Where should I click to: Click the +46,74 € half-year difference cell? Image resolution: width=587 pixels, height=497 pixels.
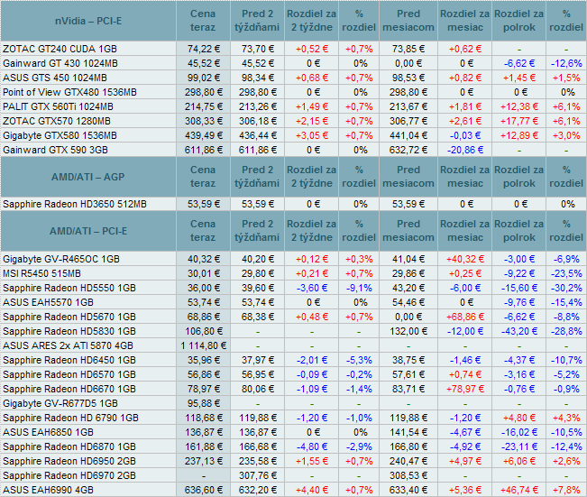coord(518,490)
